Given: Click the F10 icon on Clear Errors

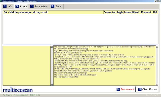Looking at the screenshot, I should point(140,89).
